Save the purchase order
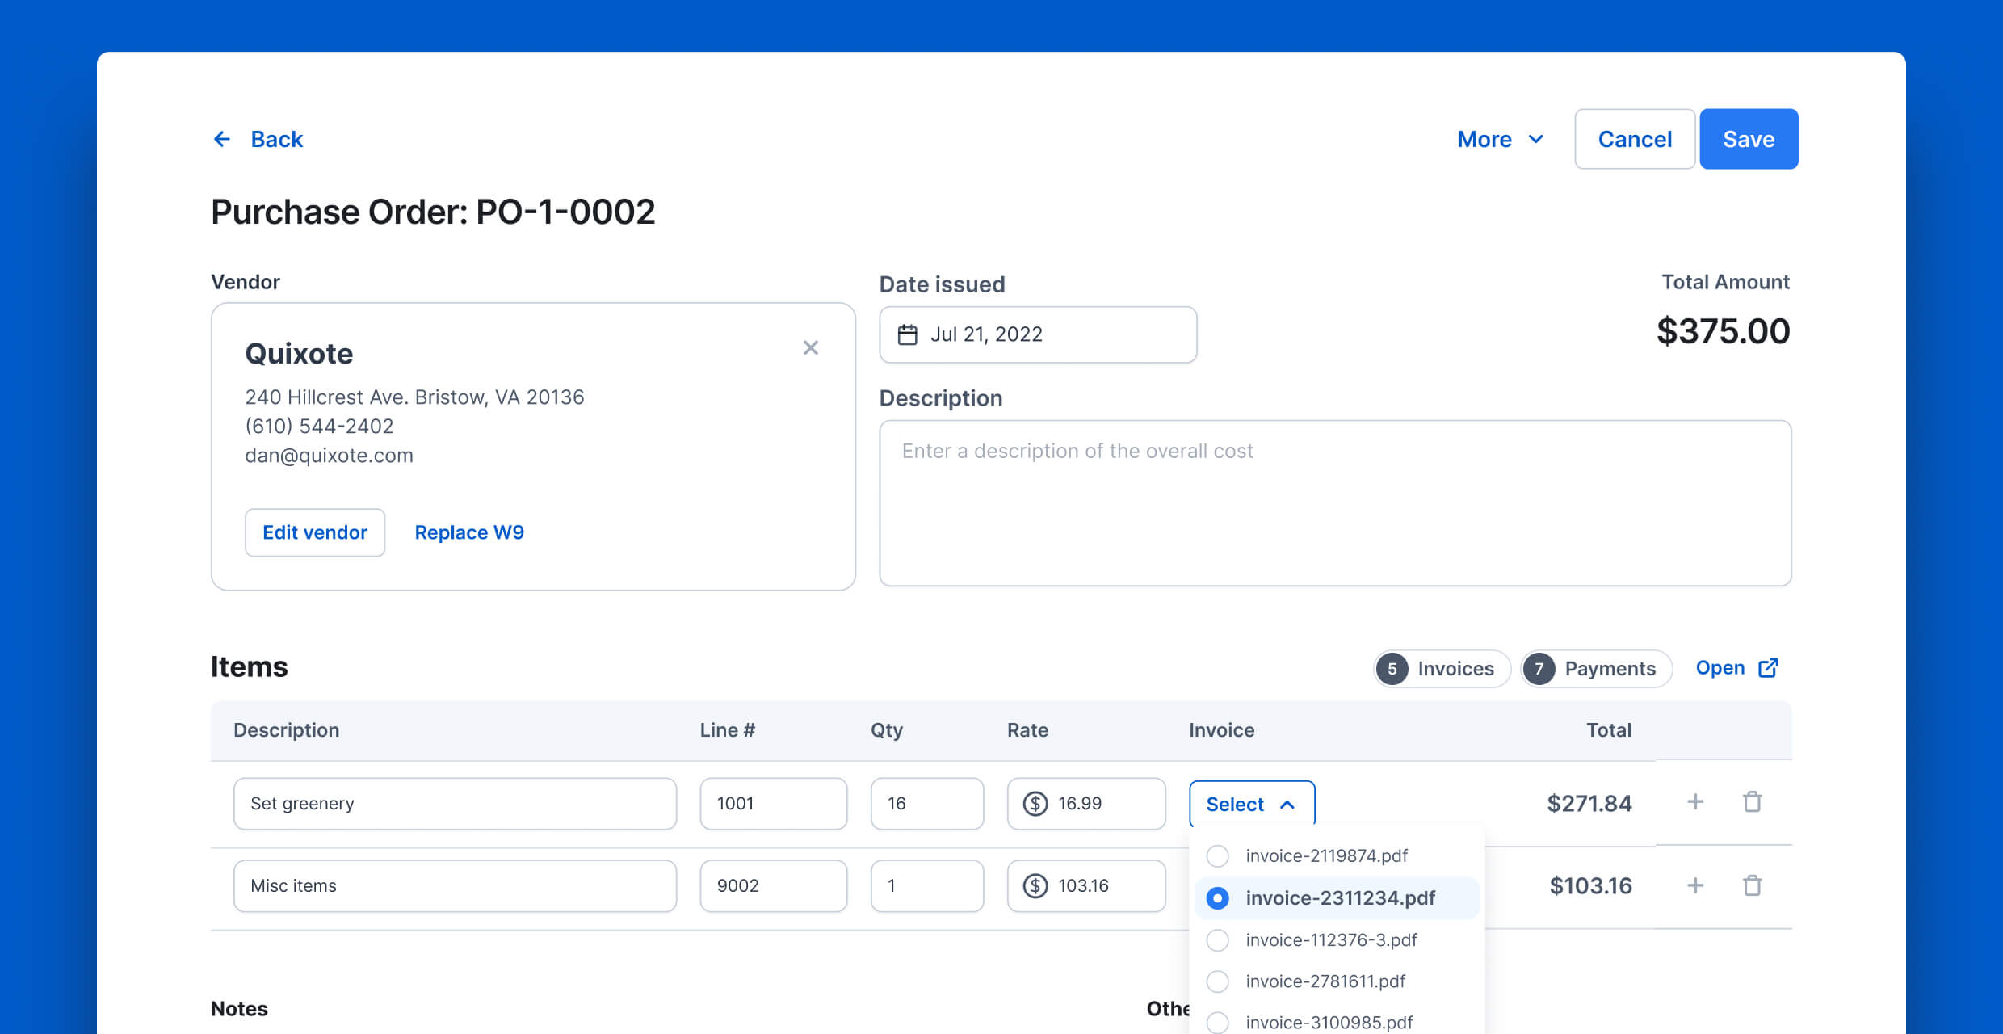 [x=1749, y=139]
